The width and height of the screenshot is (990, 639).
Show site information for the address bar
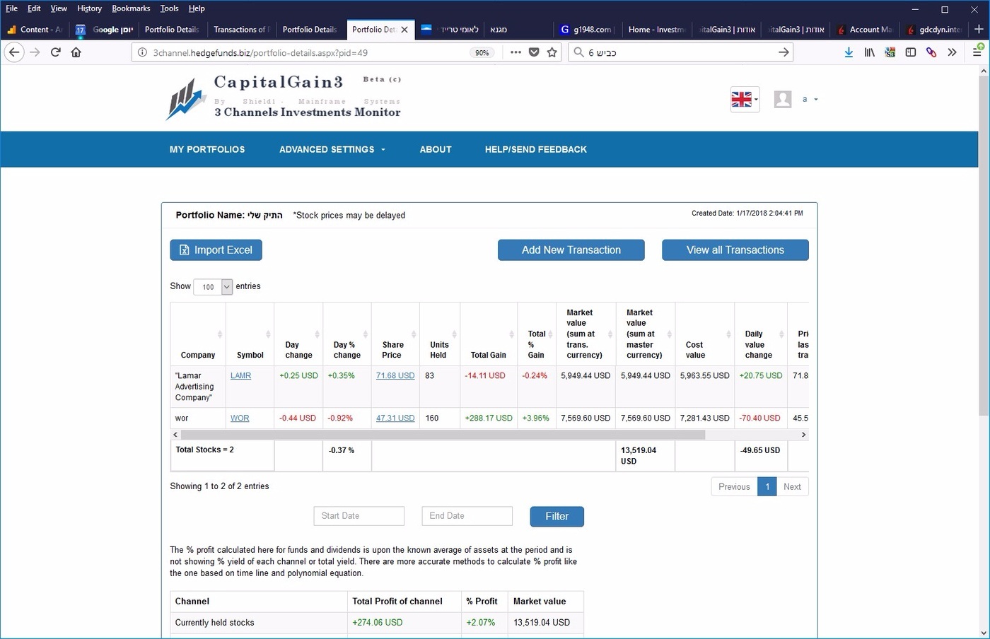coord(142,52)
